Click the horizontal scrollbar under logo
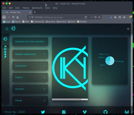 pyautogui.click(x=70, y=99)
